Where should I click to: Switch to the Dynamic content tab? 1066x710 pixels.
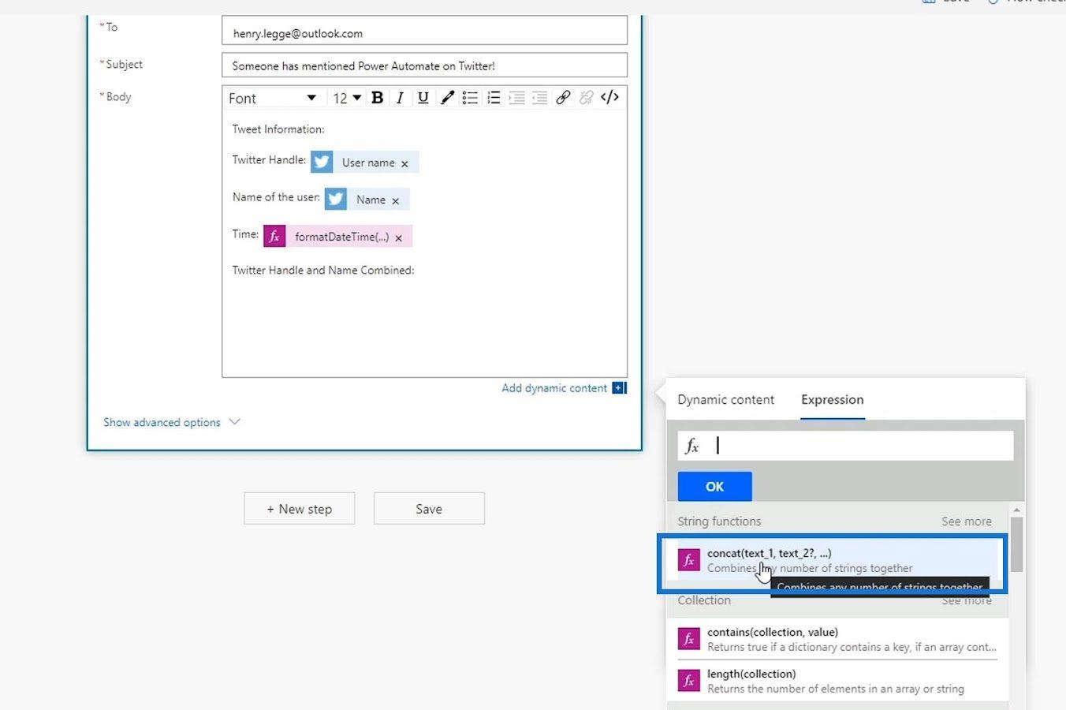coord(725,400)
